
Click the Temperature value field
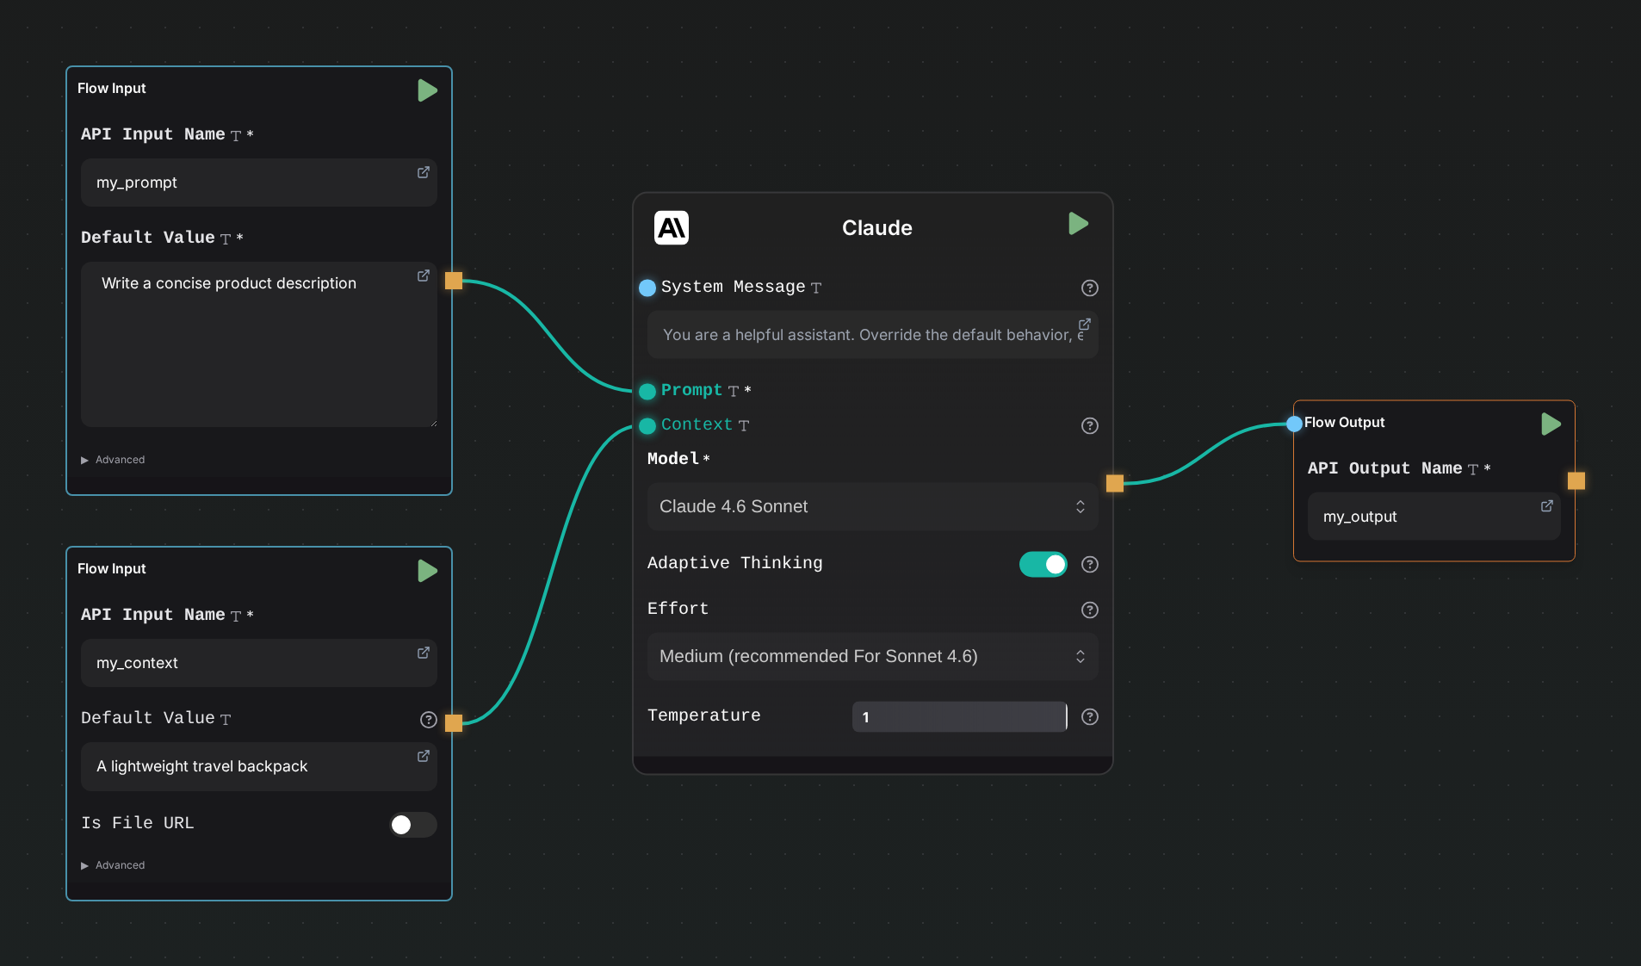point(960,717)
